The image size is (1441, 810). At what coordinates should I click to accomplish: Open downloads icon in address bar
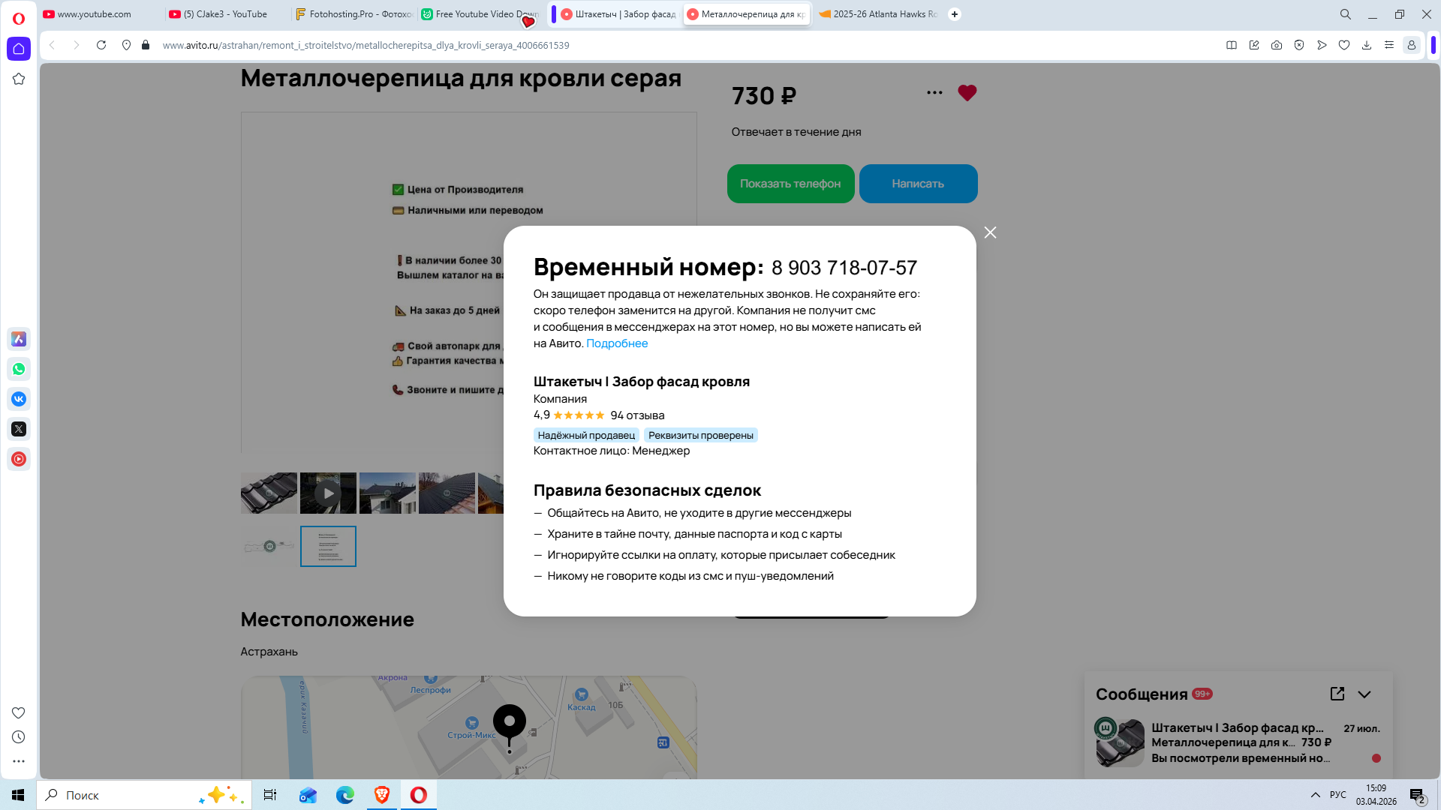point(1367,45)
